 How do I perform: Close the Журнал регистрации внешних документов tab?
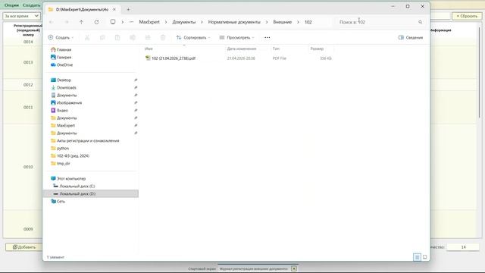click(294, 268)
